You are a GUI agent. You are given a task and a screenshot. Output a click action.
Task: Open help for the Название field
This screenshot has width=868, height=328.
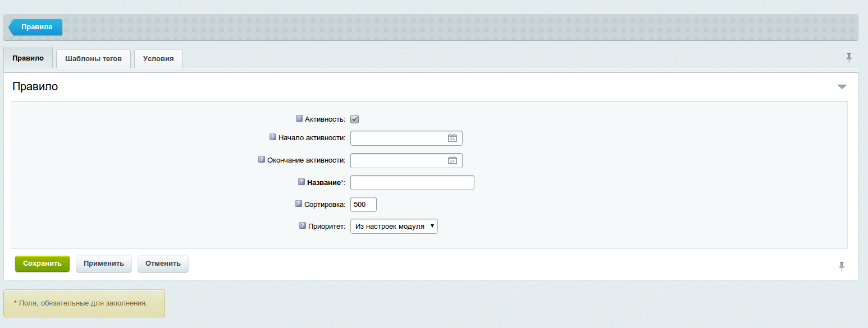pyautogui.click(x=300, y=181)
